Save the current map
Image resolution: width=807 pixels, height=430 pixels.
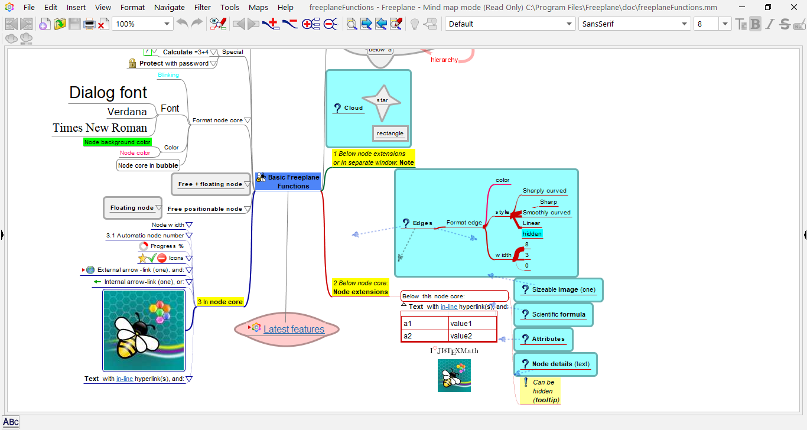tap(74, 24)
